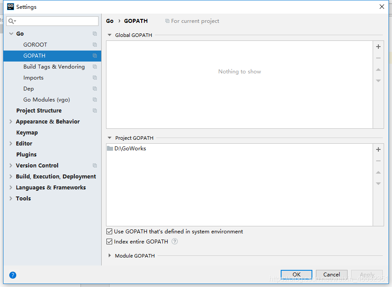
Task: Expand the Tools settings section
Action: pyautogui.click(x=11, y=199)
